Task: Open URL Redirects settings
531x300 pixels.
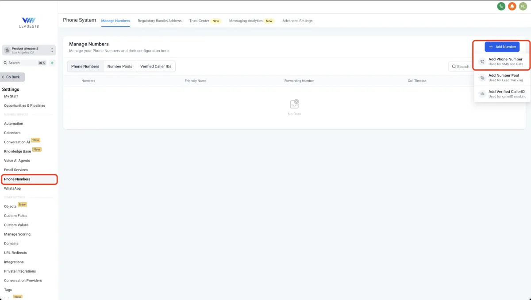Action: [15, 253]
